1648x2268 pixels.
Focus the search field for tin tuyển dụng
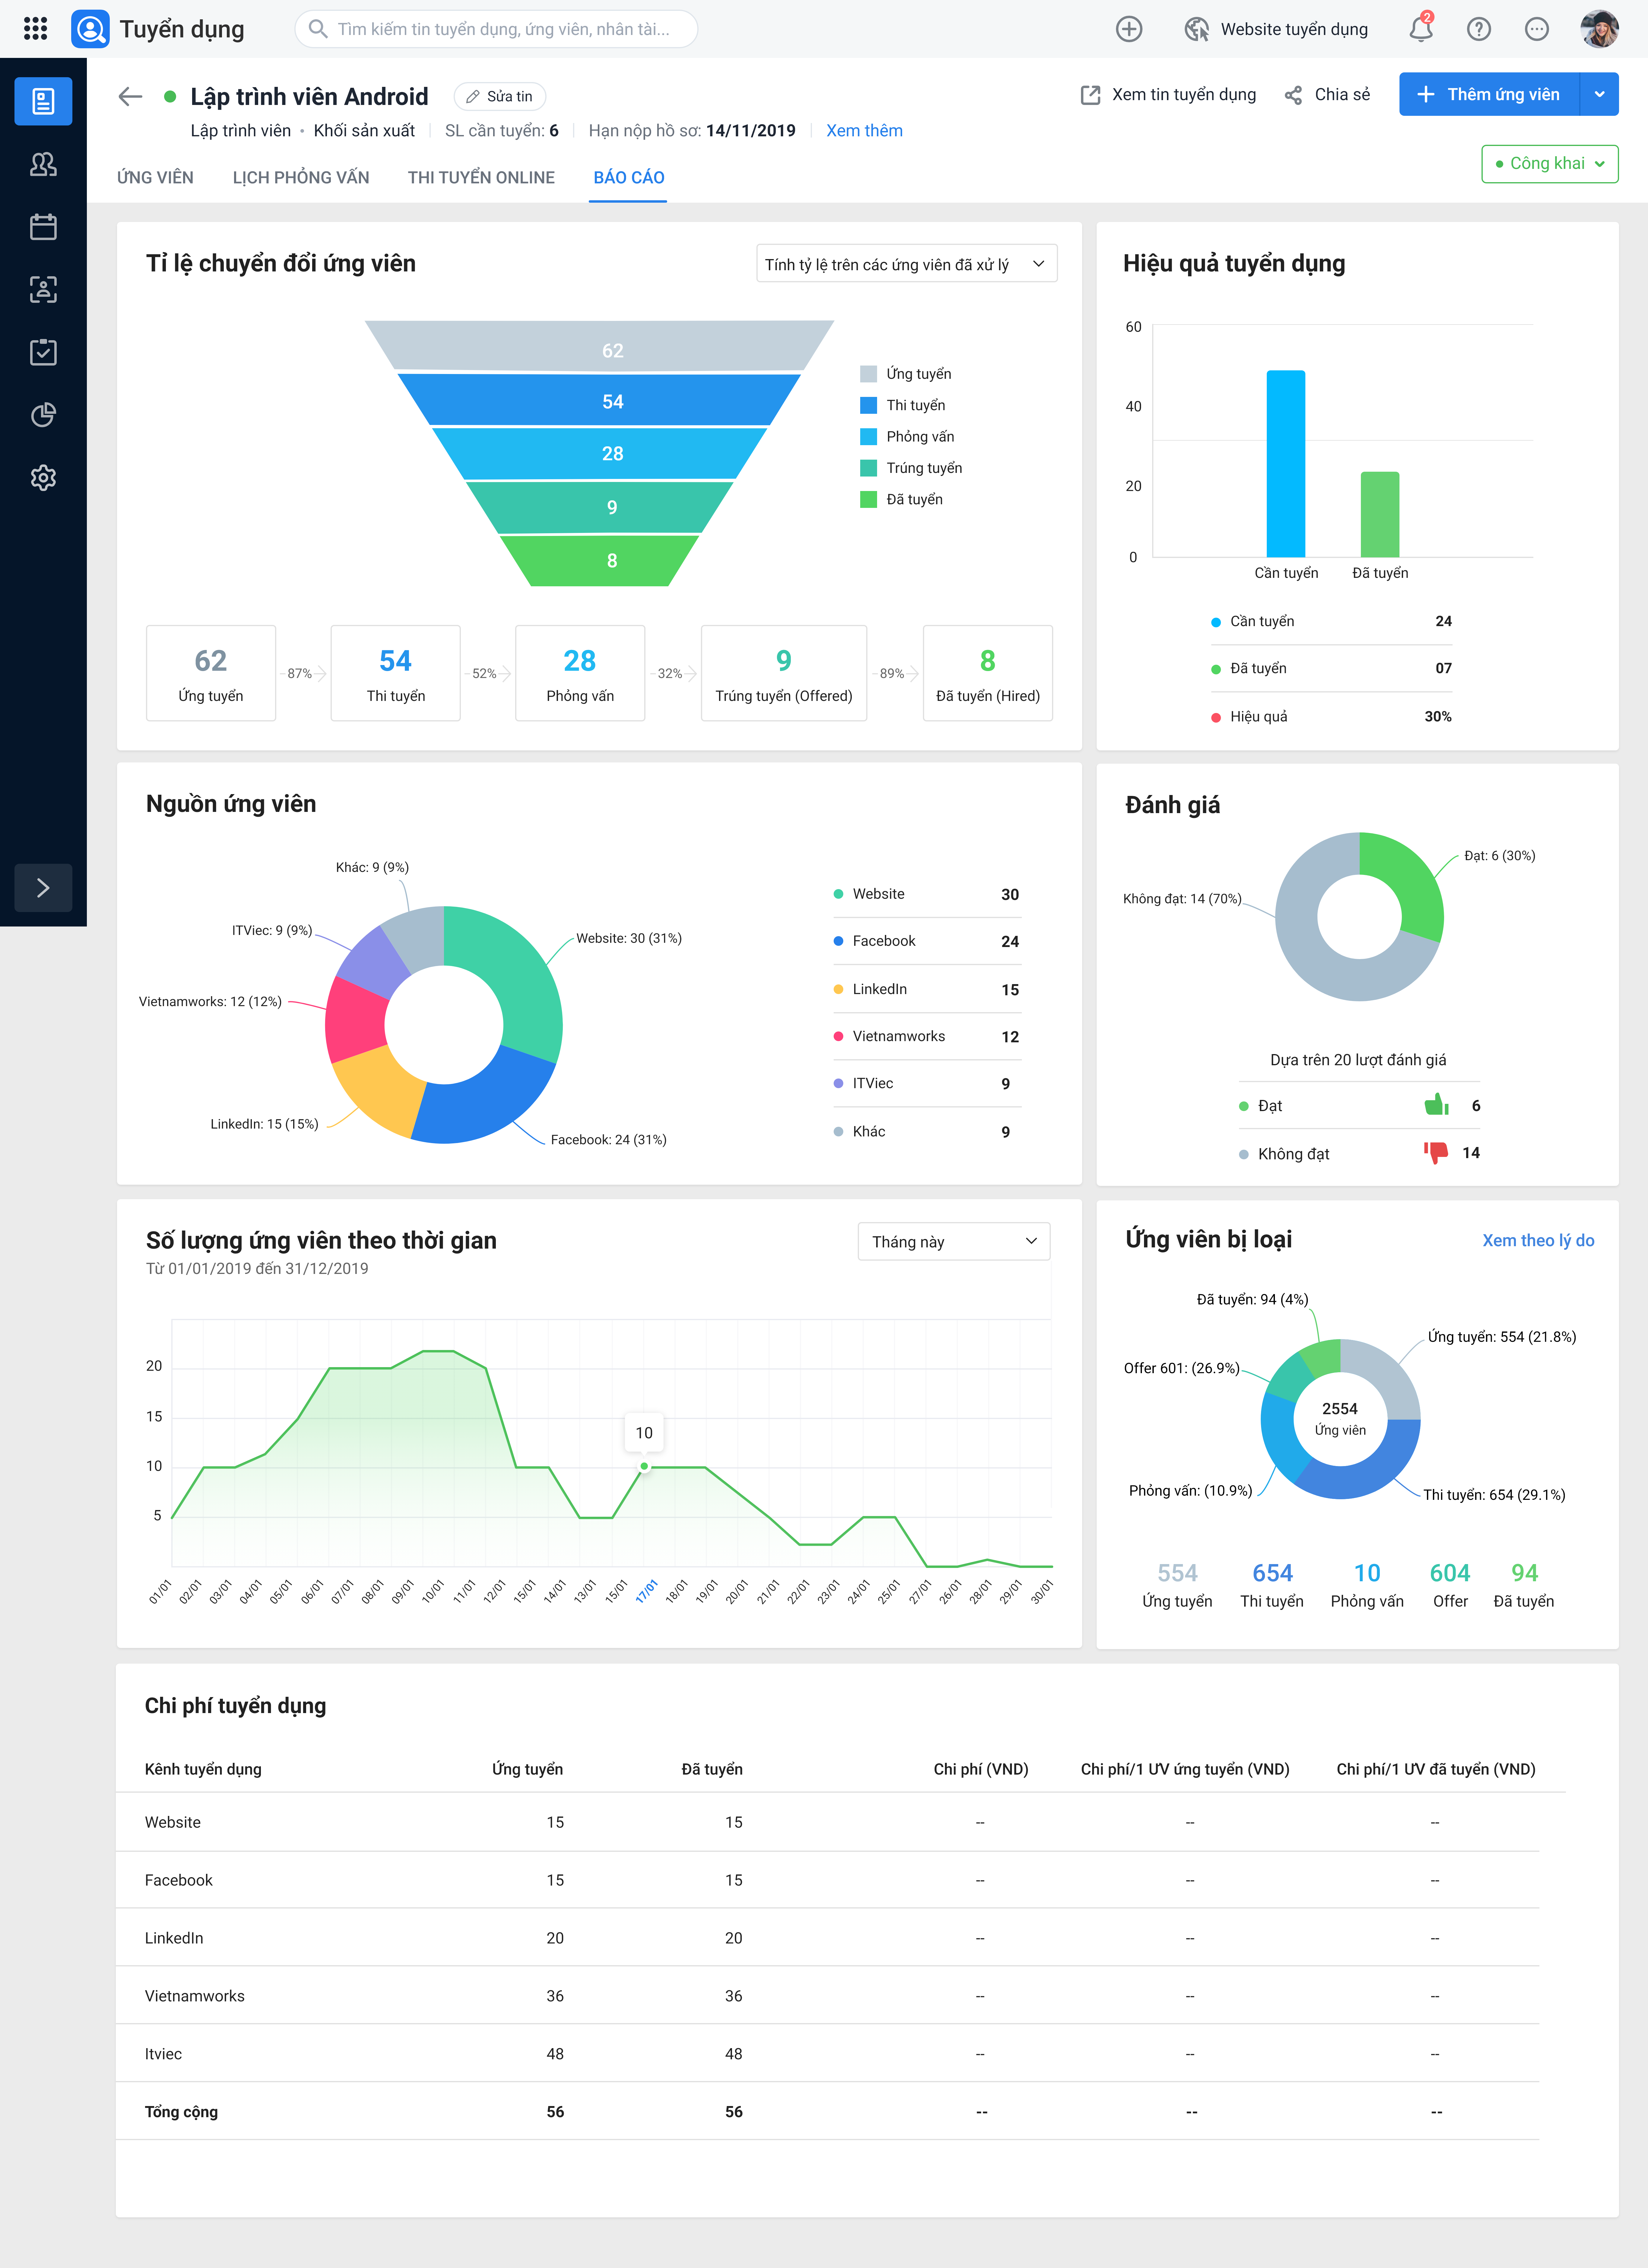[x=496, y=29]
